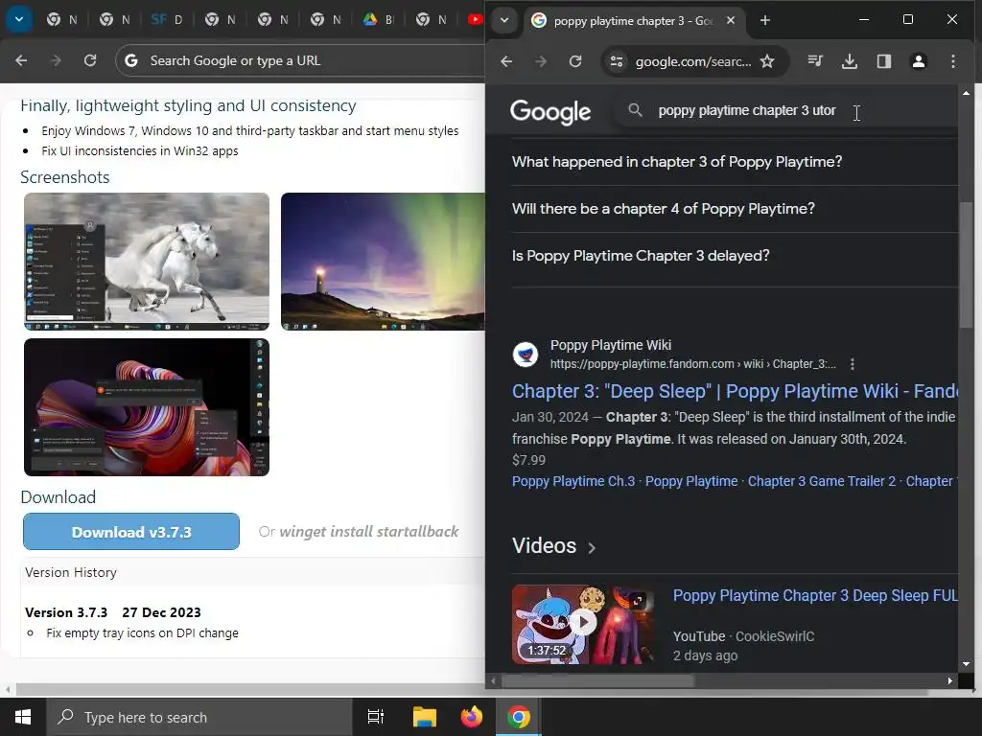This screenshot has height=736, width=982.
Task: Click 'Fix empty tray icons on DPI change' text
Action: click(142, 632)
